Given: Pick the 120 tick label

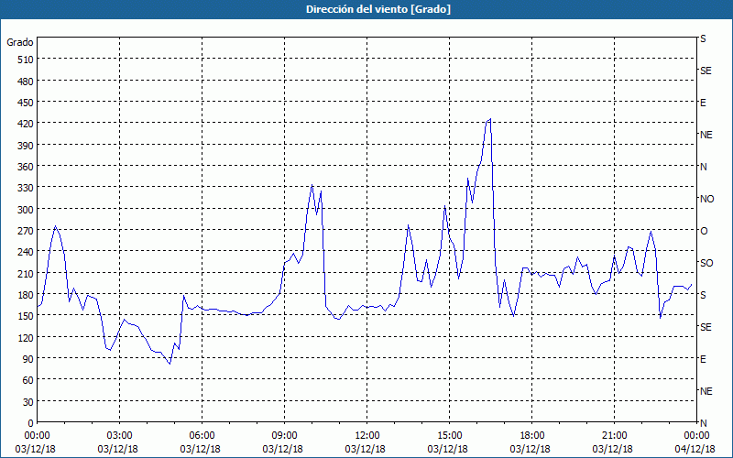Looking at the screenshot, I should tap(26, 338).
